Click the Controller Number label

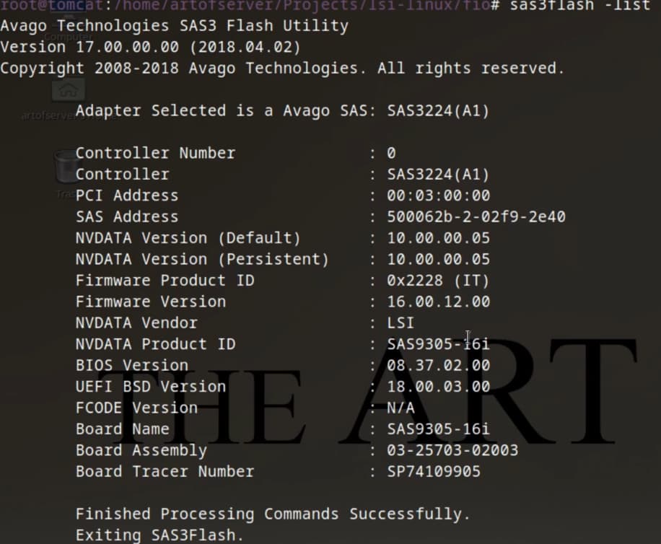click(x=155, y=153)
